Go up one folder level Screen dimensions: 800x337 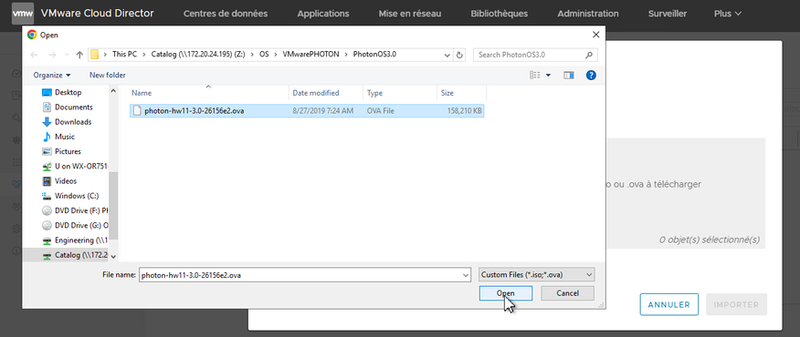pyautogui.click(x=79, y=55)
